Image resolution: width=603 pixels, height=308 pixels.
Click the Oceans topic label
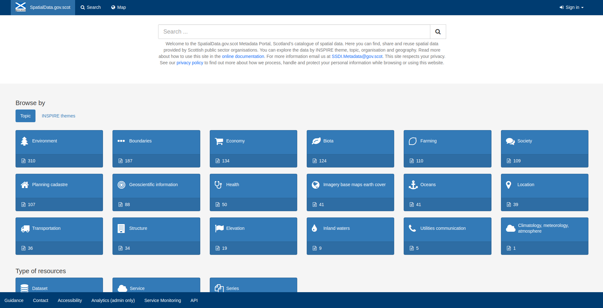point(428,185)
